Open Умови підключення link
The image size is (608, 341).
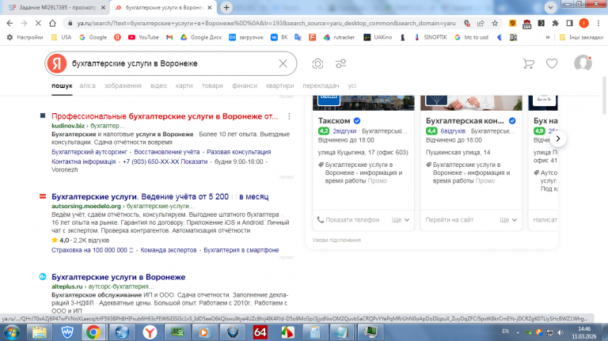pyautogui.click(x=336, y=241)
